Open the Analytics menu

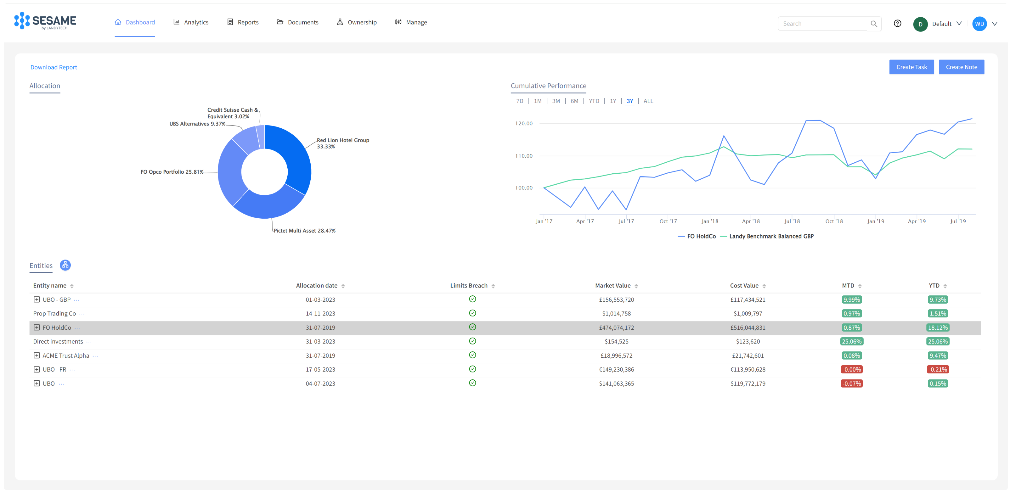(x=191, y=22)
